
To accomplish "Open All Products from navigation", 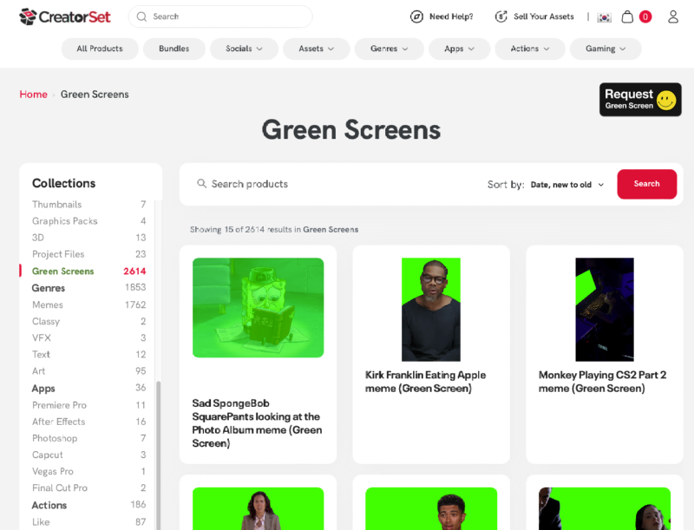I will [x=100, y=49].
